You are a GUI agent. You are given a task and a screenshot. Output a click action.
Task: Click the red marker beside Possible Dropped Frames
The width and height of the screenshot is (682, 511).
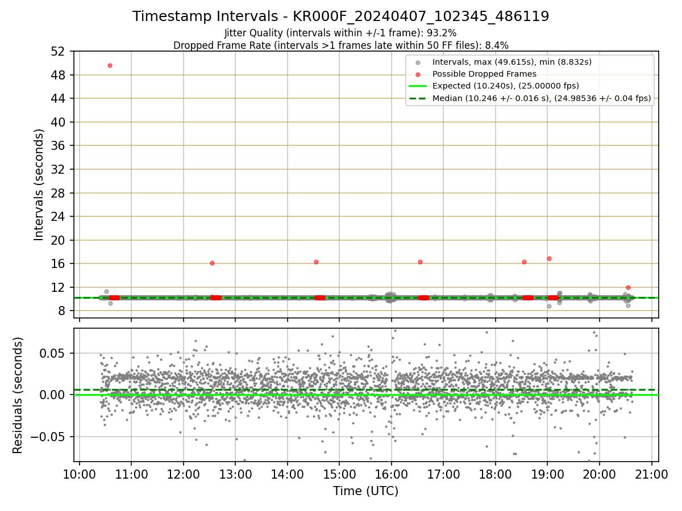(x=418, y=74)
